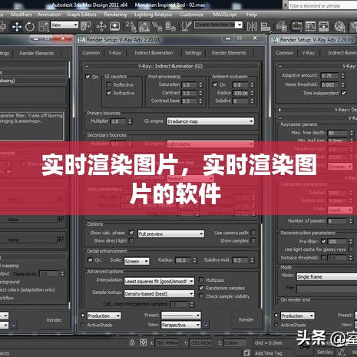Open the Interpolation Least squares fit dropdown
The image size is (357, 357).
159,282
